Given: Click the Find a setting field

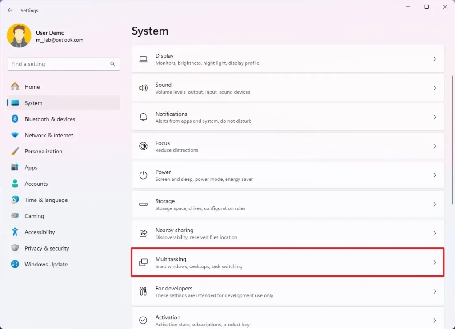Looking at the screenshot, I should coord(58,64).
